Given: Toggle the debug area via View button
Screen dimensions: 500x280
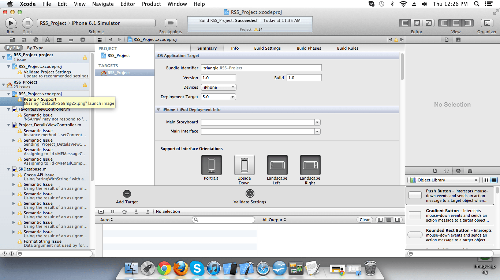Looking at the screenshot, I should coord(456,23).
